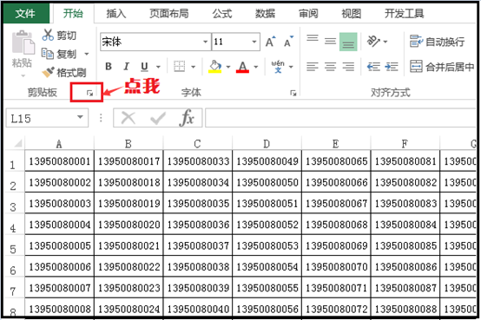
Task: Expand text orientation dropdown arrow
Action: pos(385,42)
